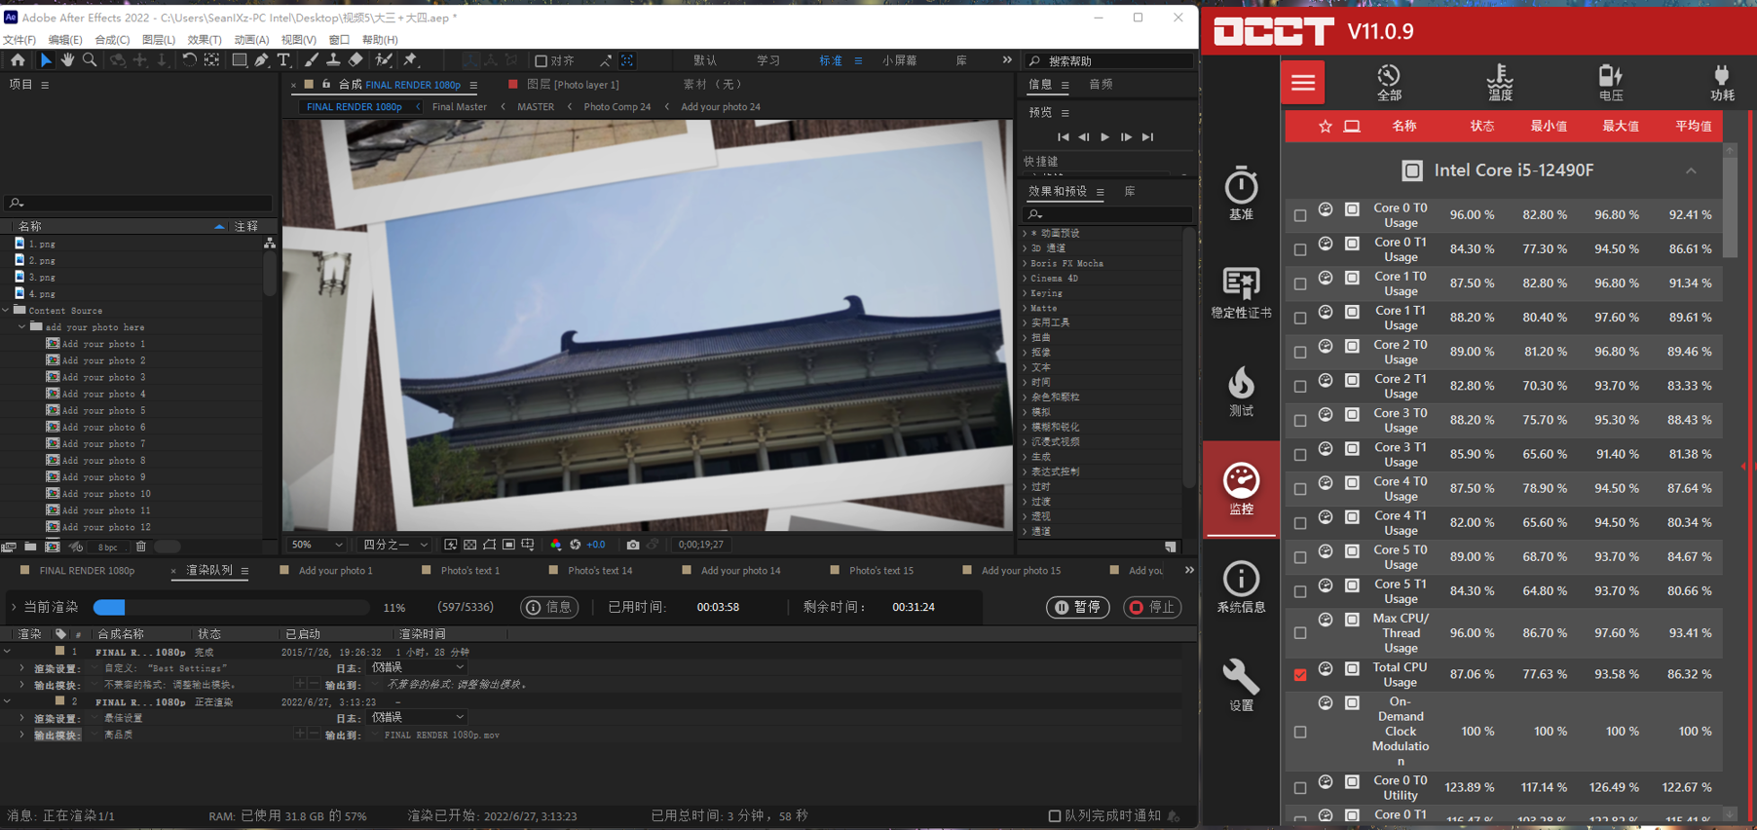Image resolution: width=1757 pixels, height=830 pixels.
Task: Open the 效果(T) Effect menu
Action: pos(205,40)
